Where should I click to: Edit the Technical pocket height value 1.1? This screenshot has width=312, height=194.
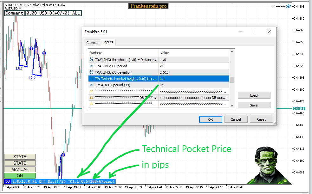point(193,79)
